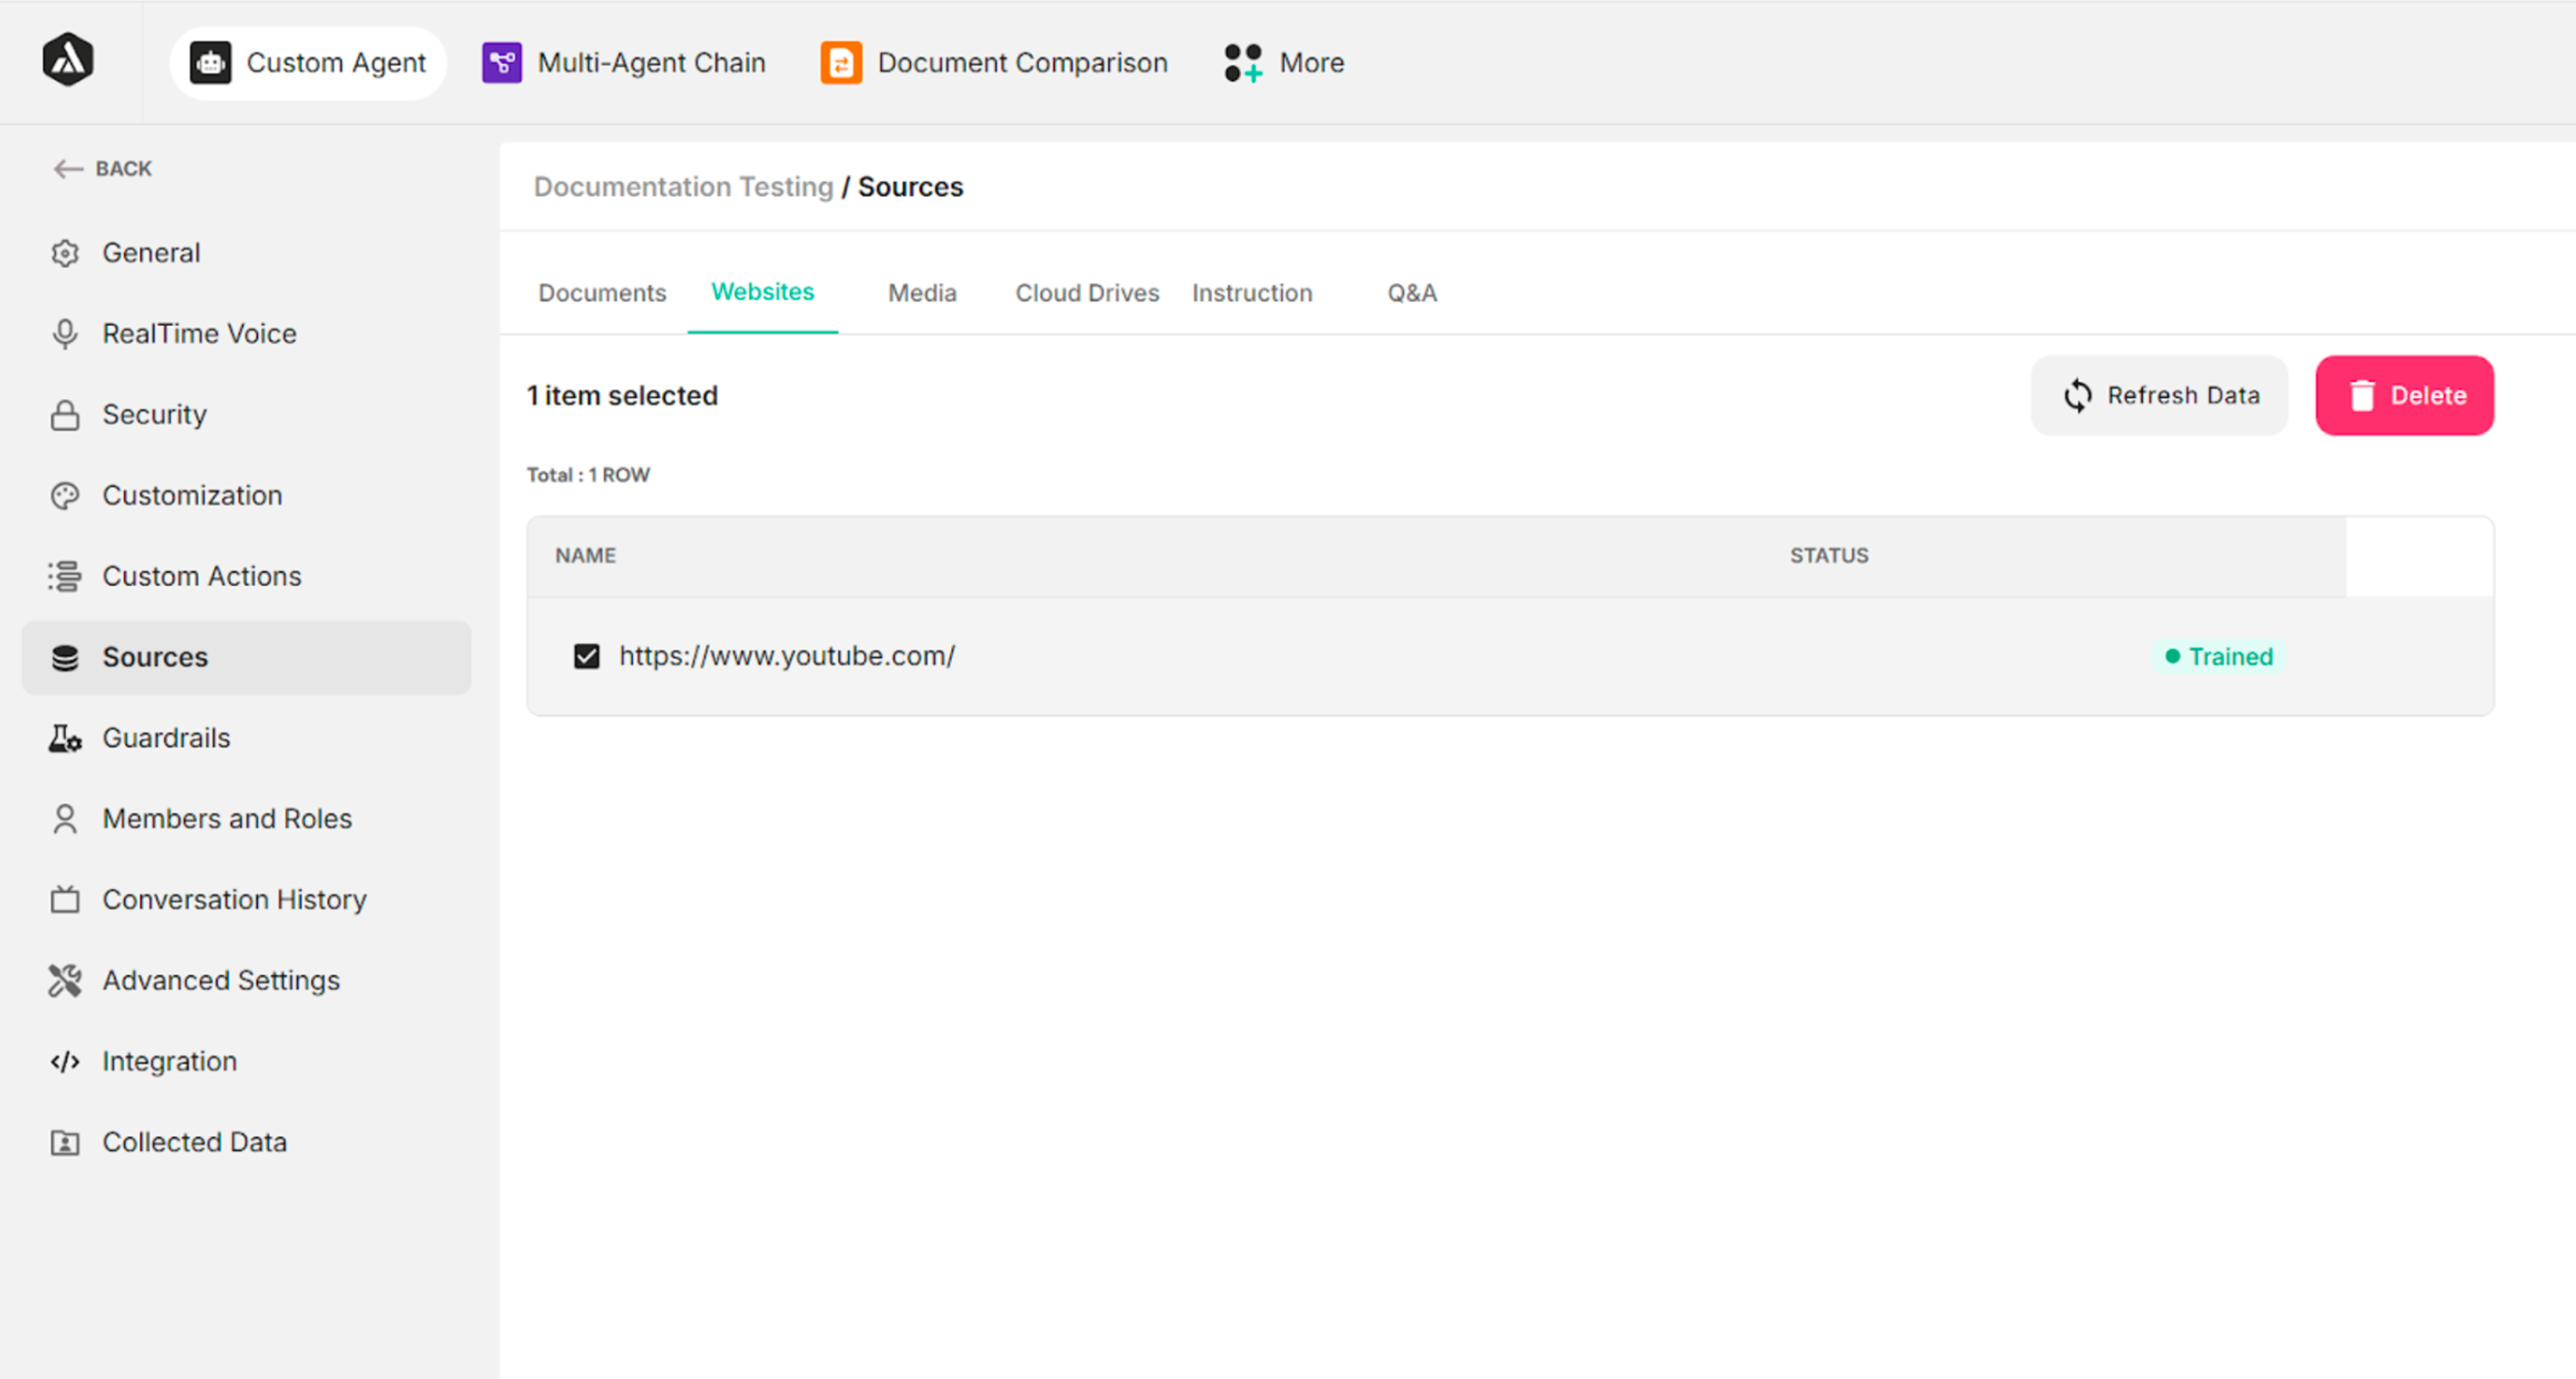Image resolution: width=2576 pixels, height=1379 pixels.
Task: Click the Integration code brackets icon
Action: pos(65,1061)
